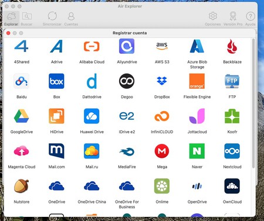Screen dimensions: 264x221
Task: Pick the Jottacloud icon
Action: (197, 116)
